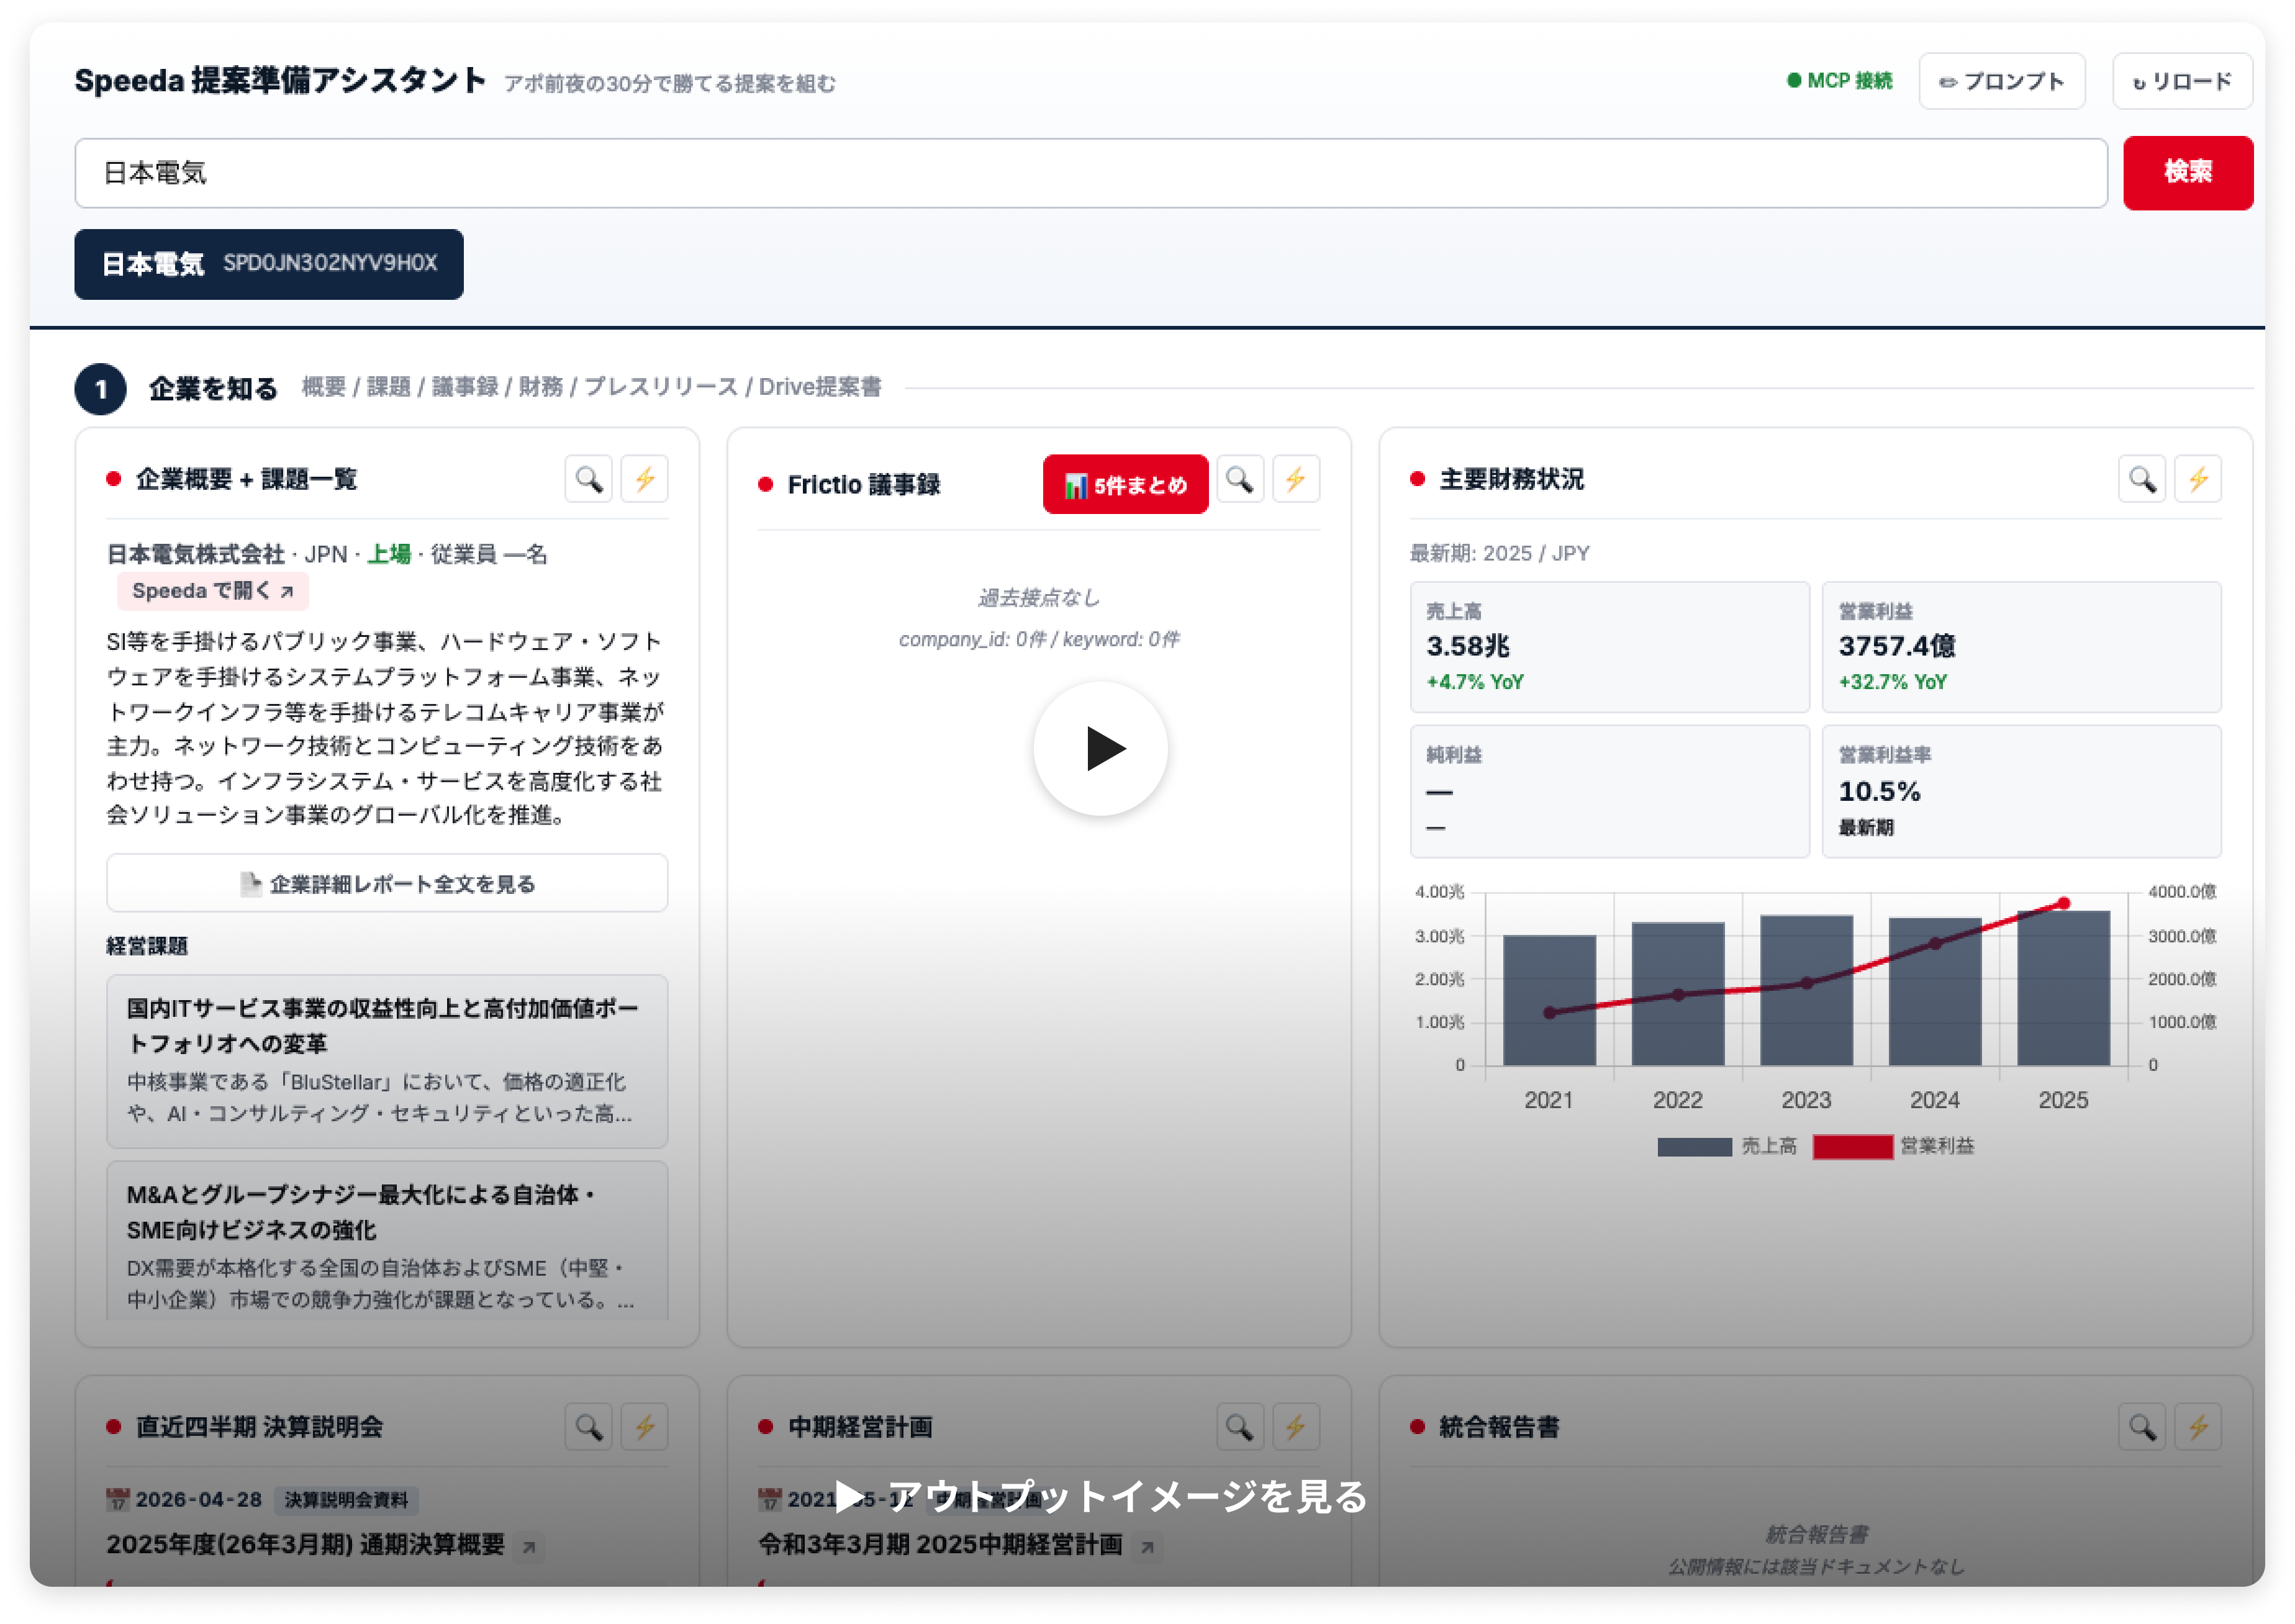
Task: Click the company search field containing 日本電気
Action: click(x=1091, y=173)
